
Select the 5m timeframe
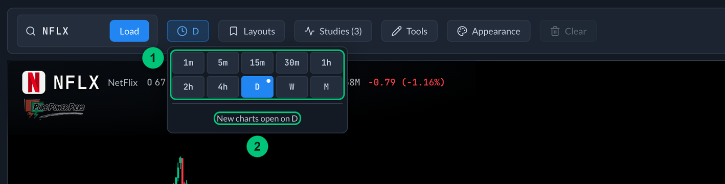pos(222,62)
